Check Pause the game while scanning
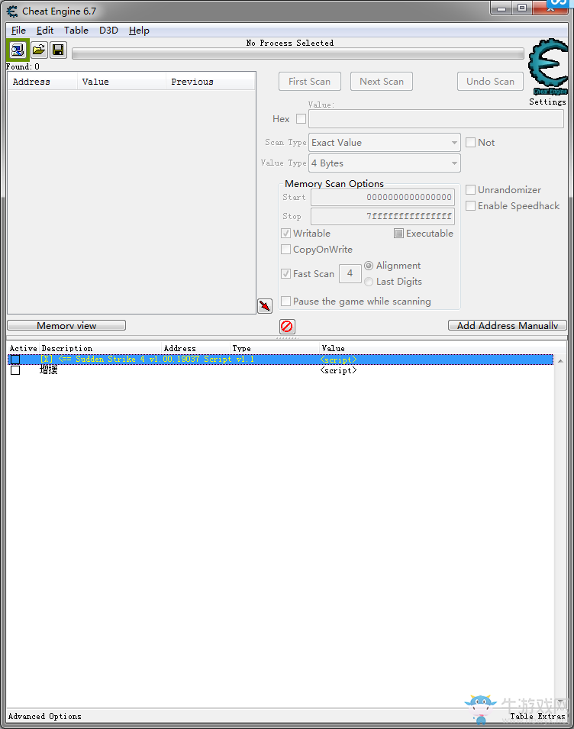 (285, 302)
